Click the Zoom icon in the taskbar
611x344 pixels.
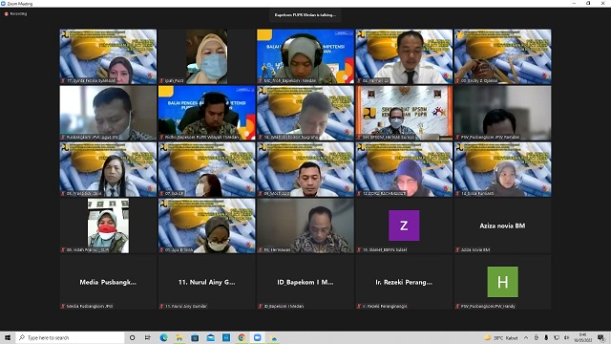click(257, 337)
